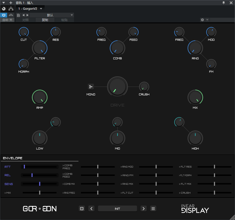Screen dimensions: 235x220
Task: Click the HIGH EQ gain knob
Action: tap(195, 138)
